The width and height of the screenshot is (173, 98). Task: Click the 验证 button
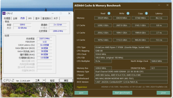[52, 81]
